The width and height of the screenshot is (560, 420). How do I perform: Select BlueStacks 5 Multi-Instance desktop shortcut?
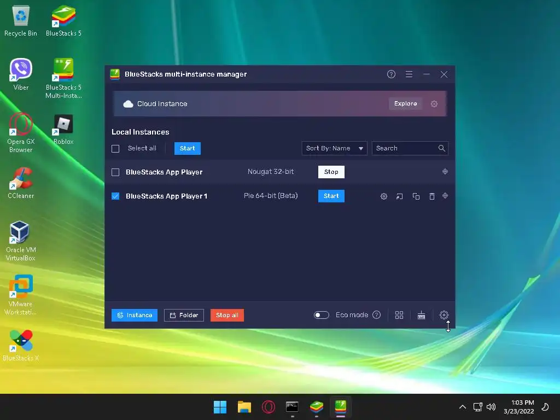click(63, 79)
